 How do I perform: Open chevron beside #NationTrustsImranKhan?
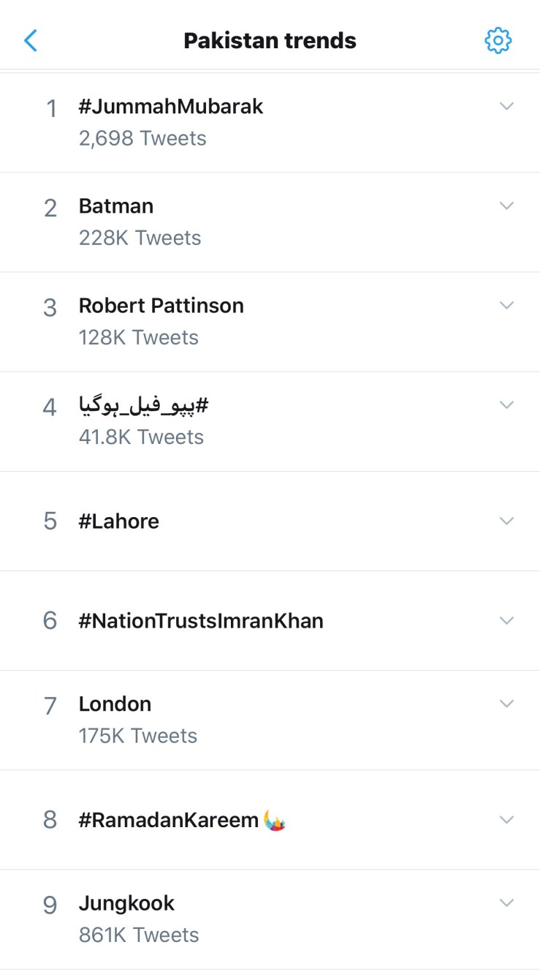tap(506, 620)
